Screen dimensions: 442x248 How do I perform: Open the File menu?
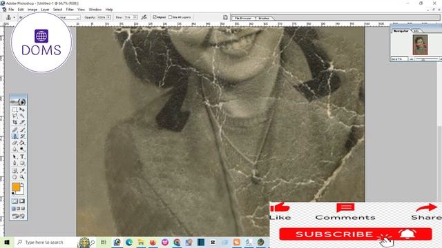click(11, 10)
